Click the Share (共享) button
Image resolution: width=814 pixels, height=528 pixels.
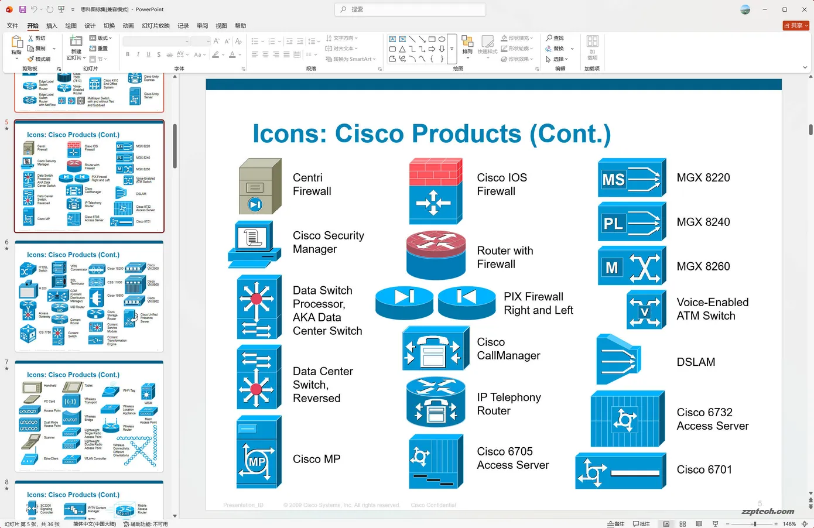click(796, 26)
